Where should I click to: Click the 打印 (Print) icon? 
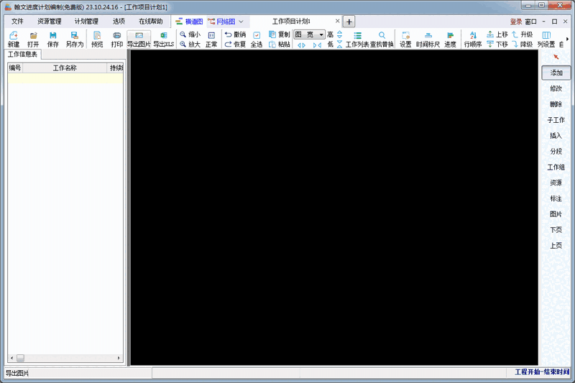(116, 39)
